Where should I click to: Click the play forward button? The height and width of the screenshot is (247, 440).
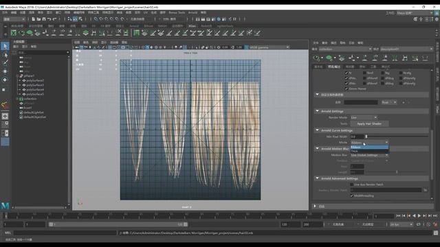pyautogui.click(x=419, y=215)
